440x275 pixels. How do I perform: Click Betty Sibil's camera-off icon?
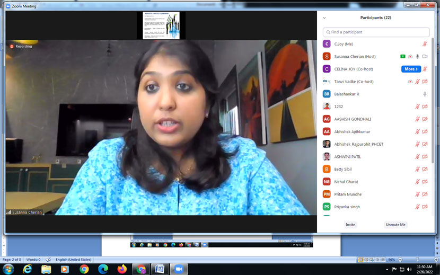click(x=425, y=169)
